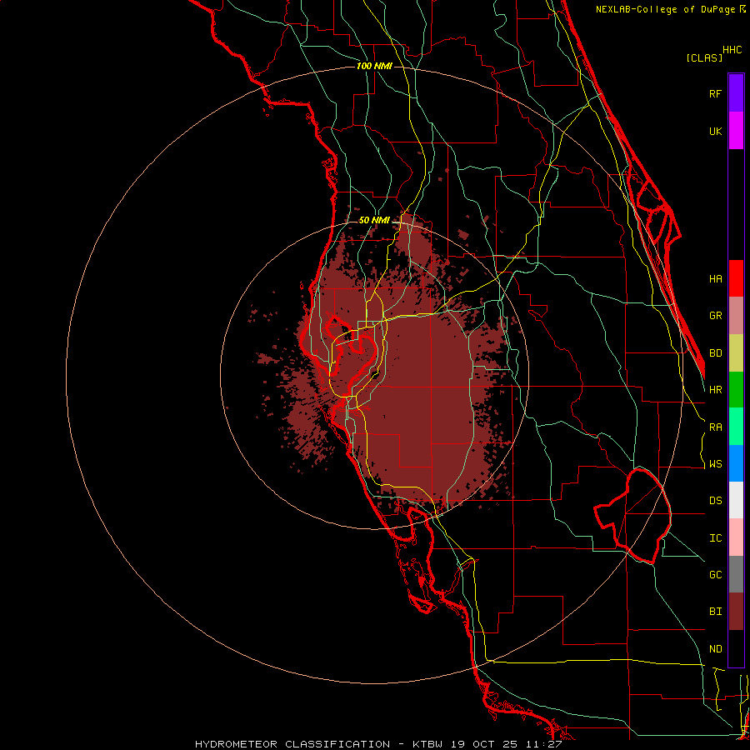The height and width of the screenshot is (750, 750).
Task: Click the 11:27 time stamp
Action: tap(544, 744)
